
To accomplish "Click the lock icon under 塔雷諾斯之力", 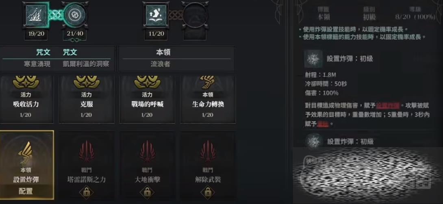I will tap(87, 192).
